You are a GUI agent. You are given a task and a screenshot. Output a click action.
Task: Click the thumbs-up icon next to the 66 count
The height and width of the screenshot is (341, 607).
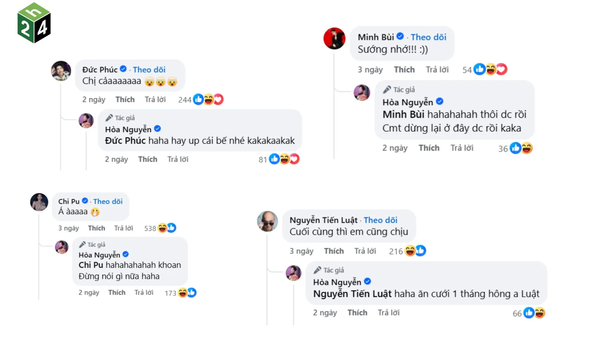point(529,313)
